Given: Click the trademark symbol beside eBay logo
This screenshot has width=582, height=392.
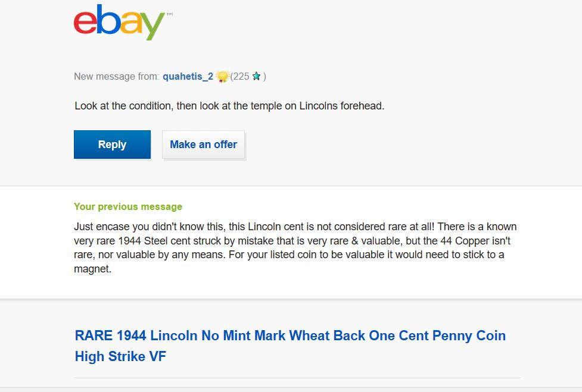Looking at the screenshot, I should tap(170, 15).
